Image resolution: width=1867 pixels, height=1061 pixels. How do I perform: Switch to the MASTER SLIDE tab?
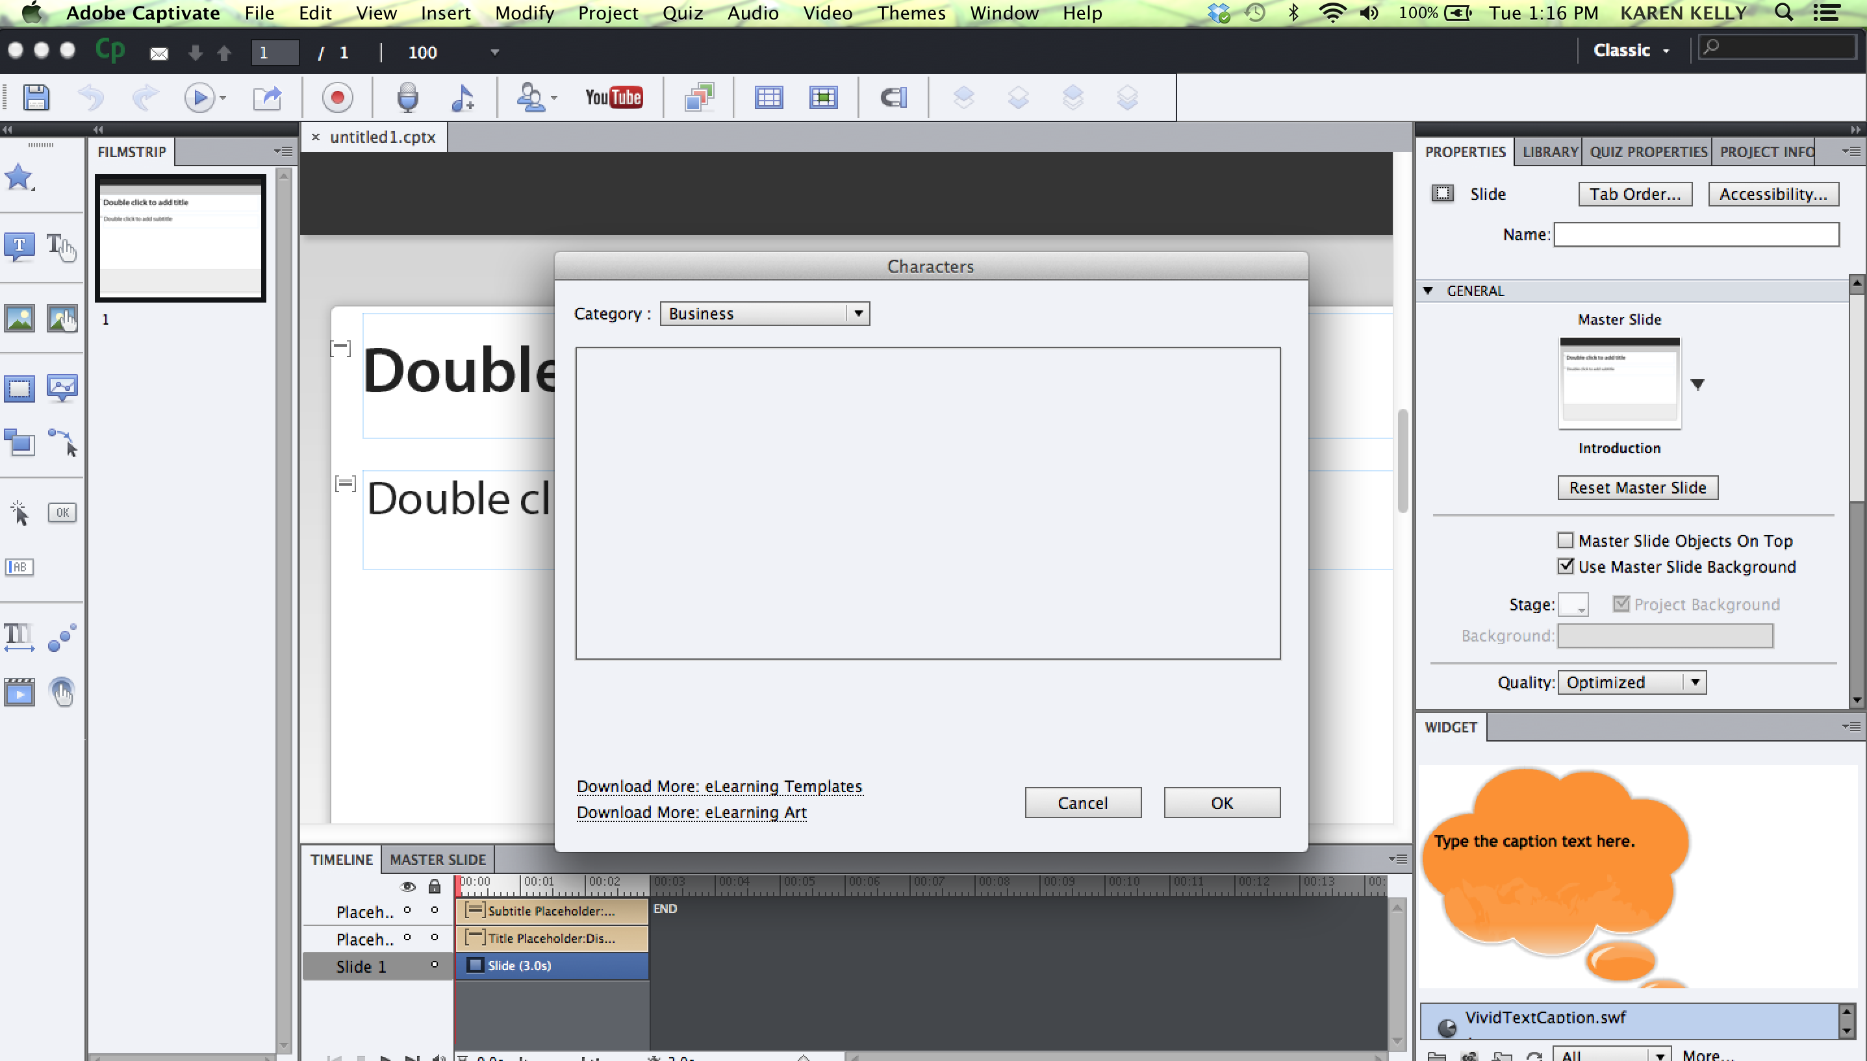click(x=437, y=859)
